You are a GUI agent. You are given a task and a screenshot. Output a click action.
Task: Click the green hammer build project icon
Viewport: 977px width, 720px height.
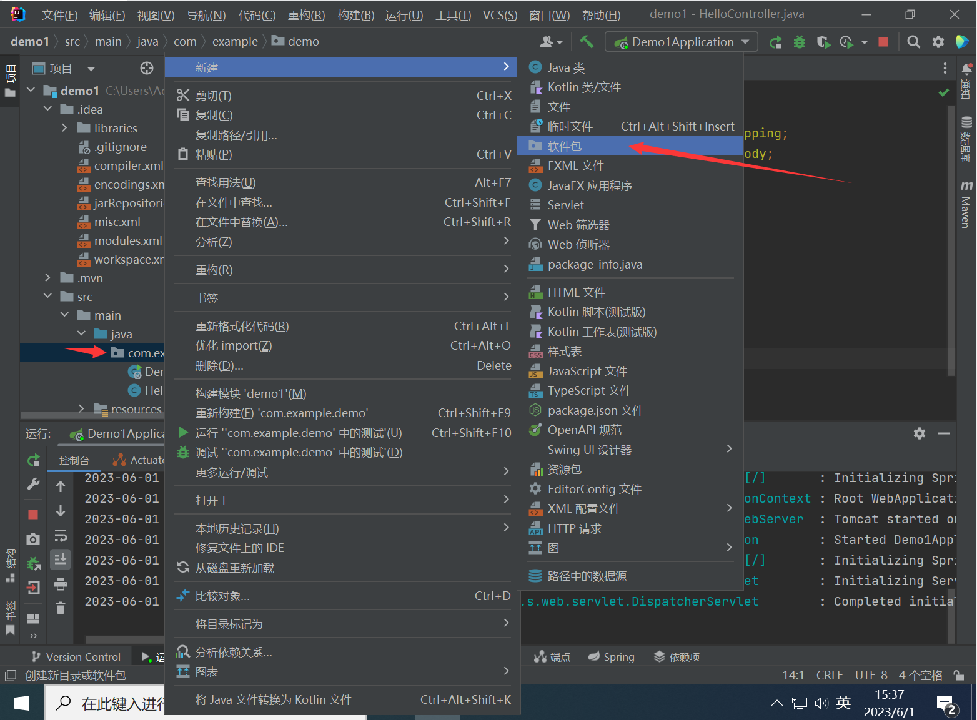(586, 42)
